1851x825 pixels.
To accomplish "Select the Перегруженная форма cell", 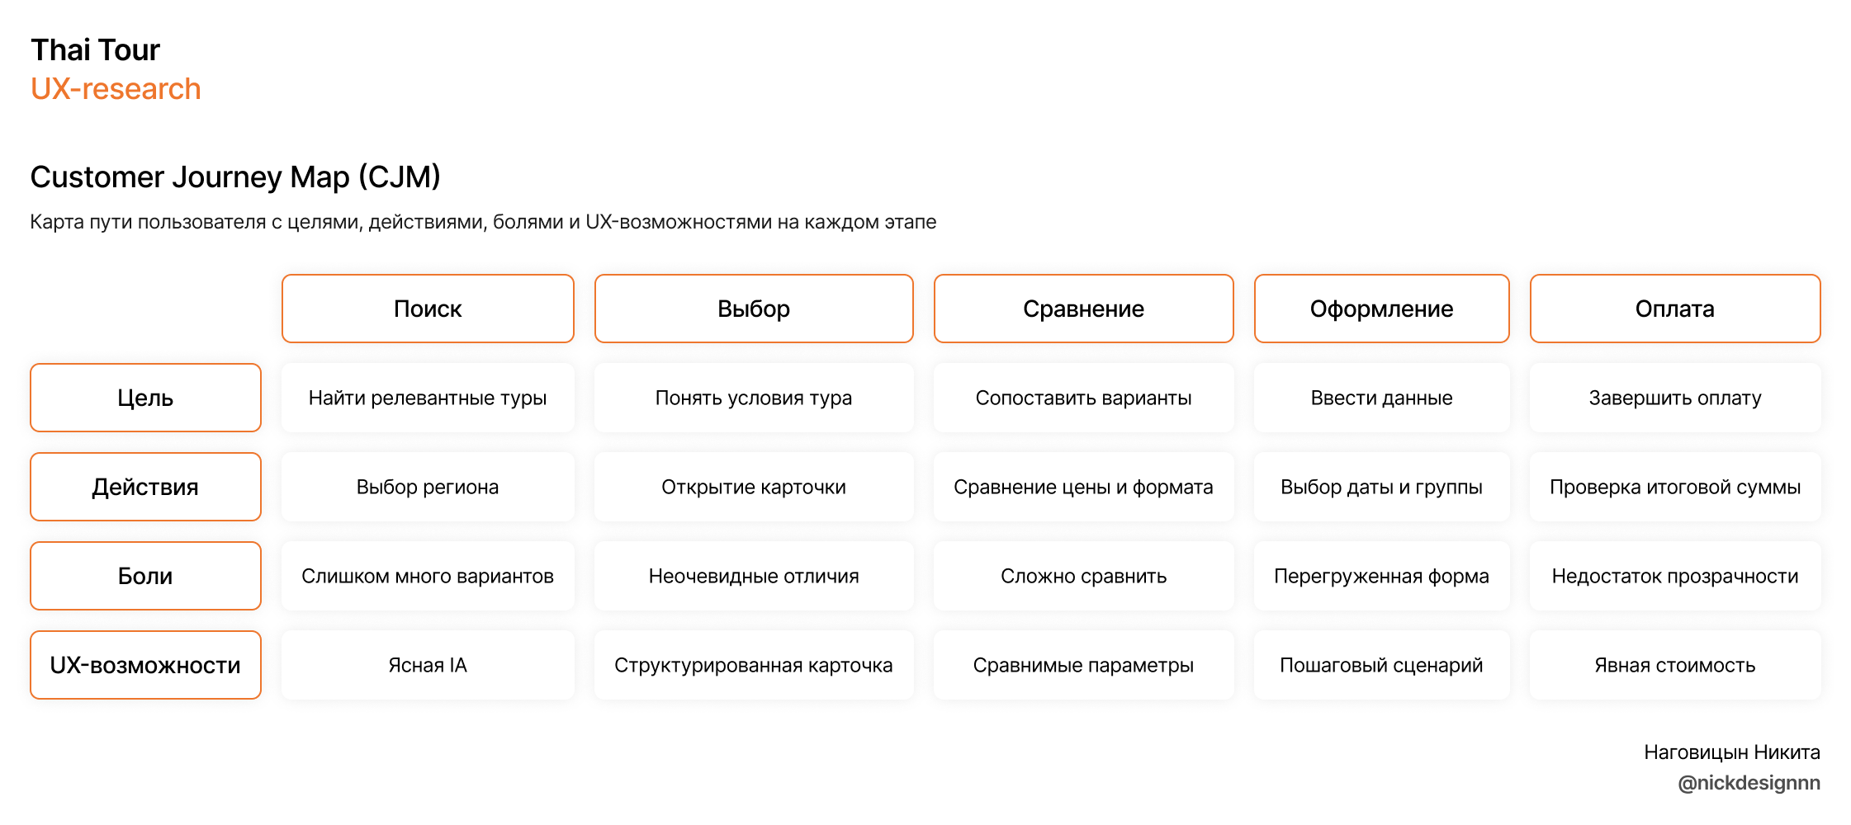I will pyautogui.click(x=1381, y=576).
